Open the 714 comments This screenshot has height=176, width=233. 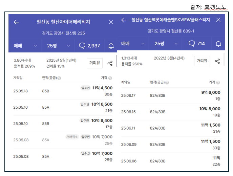(x=196, y=44)
